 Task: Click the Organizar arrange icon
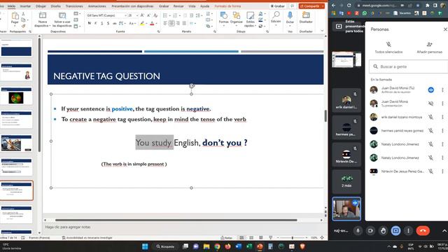tap(237, 15)
